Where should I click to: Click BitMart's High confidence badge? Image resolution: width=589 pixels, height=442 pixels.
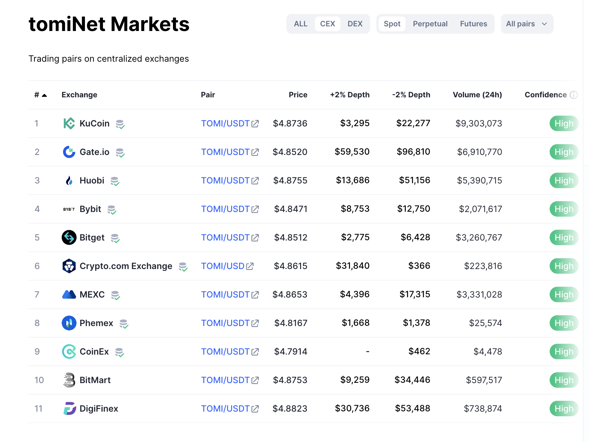564,380
